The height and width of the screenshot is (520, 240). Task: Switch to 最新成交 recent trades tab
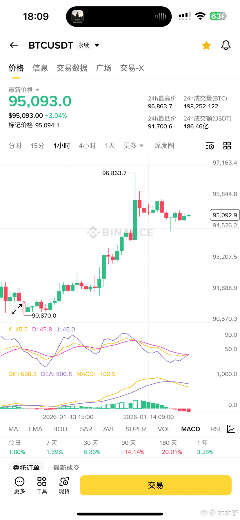tap(66, 467)
